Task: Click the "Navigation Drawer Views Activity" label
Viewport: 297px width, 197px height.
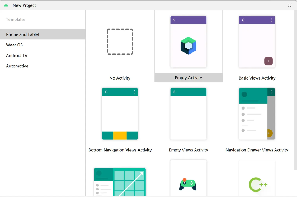Action: pyautogui.click(x=257, y=150)
